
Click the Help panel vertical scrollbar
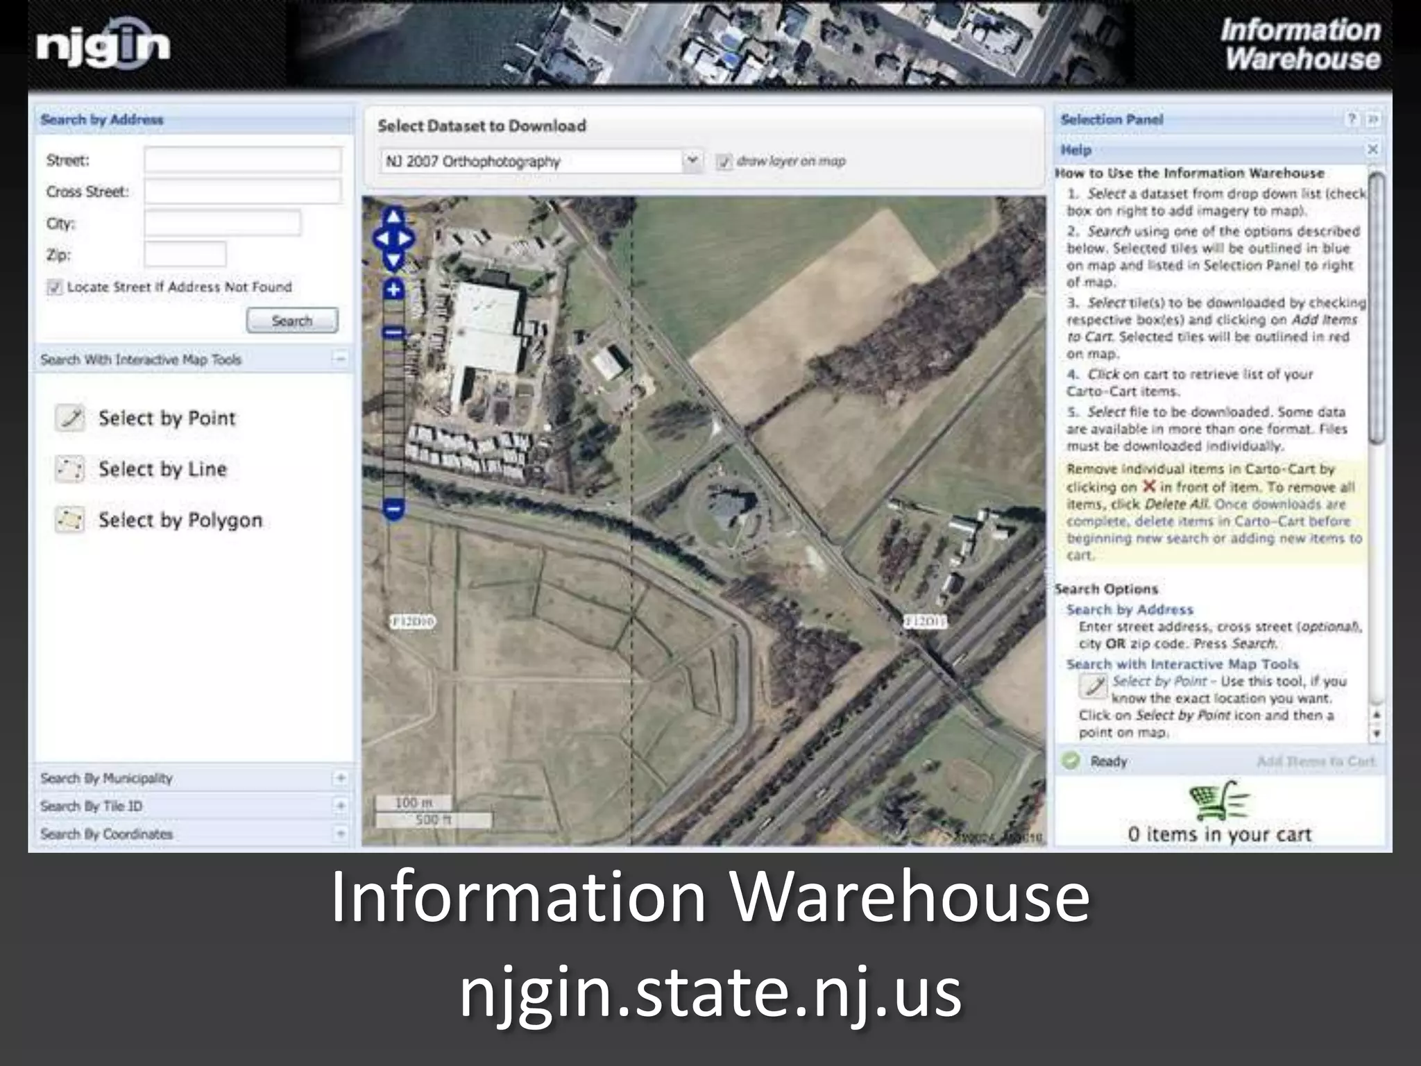point(1377,309)
